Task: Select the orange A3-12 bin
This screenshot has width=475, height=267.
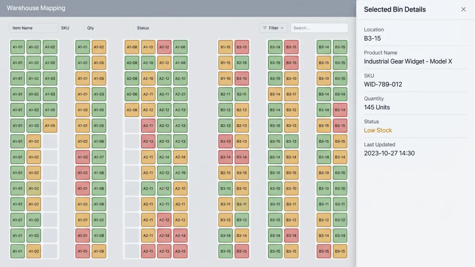Action: point(180,220)
